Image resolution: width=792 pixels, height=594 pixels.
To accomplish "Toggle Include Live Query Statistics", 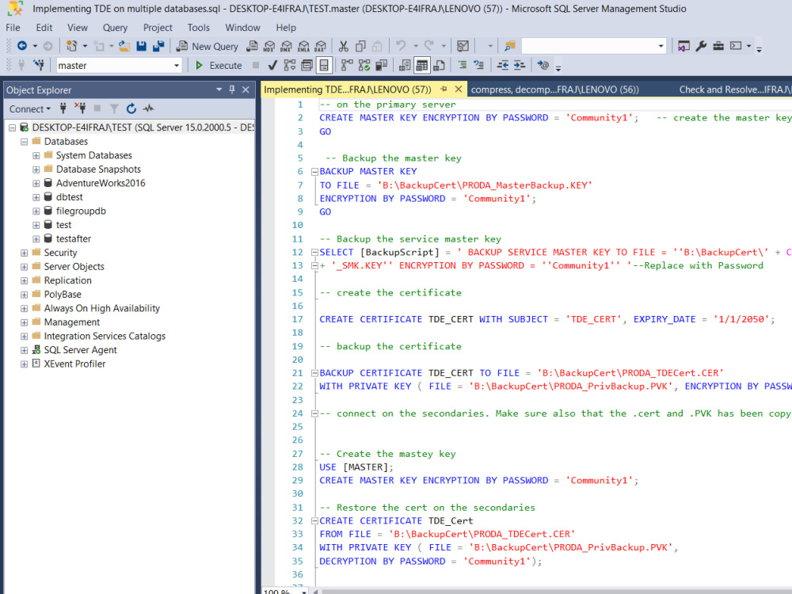I will (x=364, y=65).
